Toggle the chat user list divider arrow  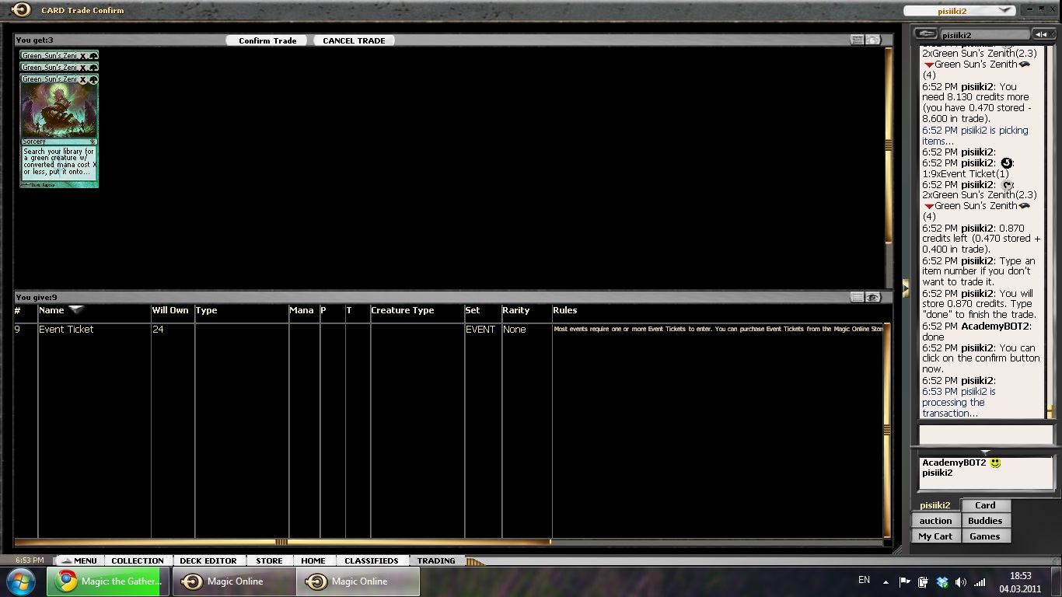tap(985, 452)
